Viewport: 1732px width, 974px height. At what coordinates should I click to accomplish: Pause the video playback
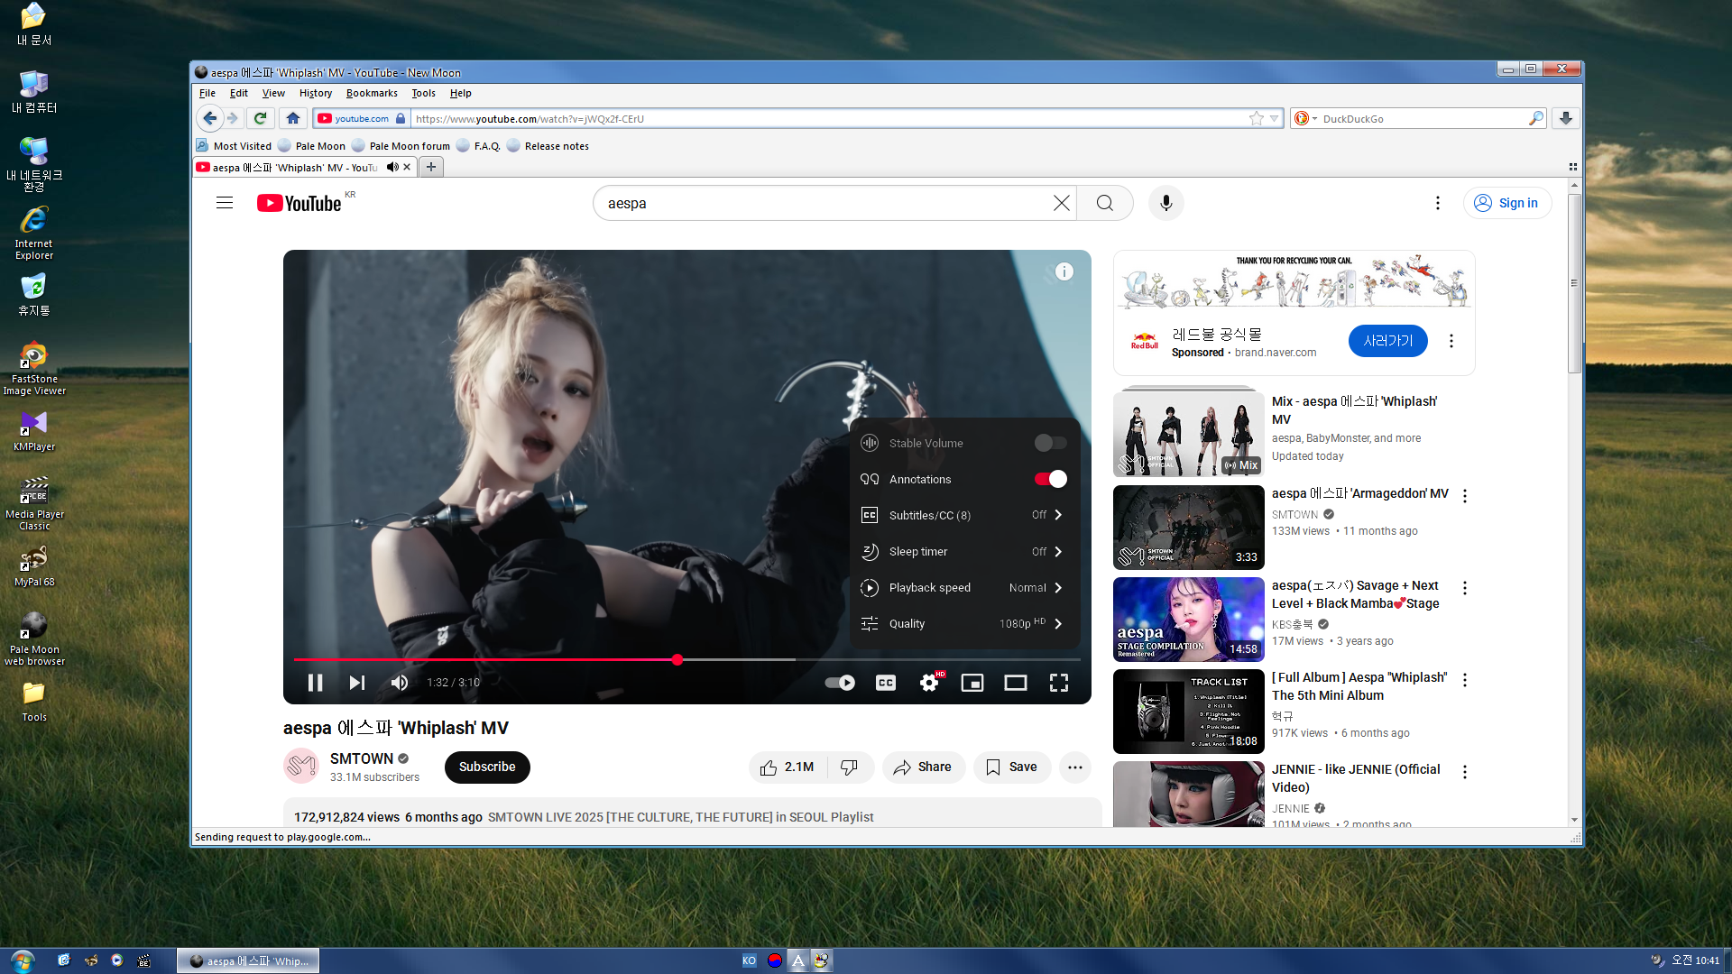click(315, 683)
